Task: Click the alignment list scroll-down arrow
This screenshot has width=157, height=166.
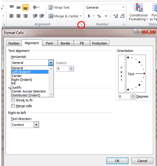Action: [51, 94]
